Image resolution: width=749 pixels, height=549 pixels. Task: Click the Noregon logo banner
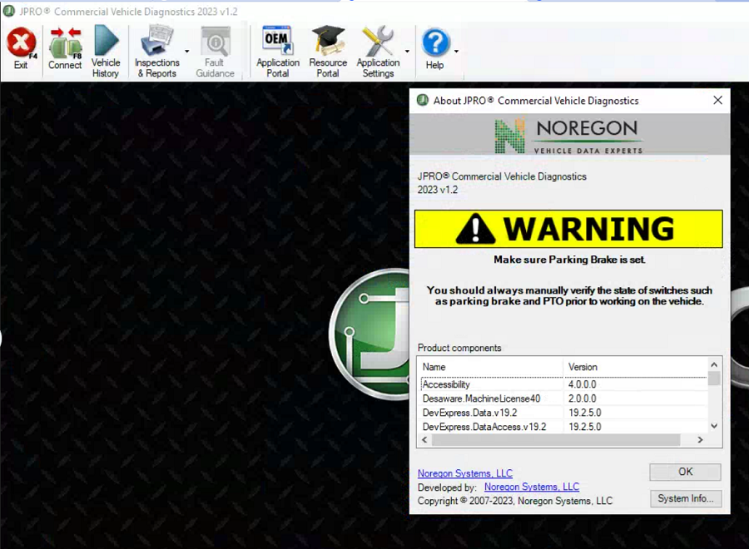pos(569,135)
